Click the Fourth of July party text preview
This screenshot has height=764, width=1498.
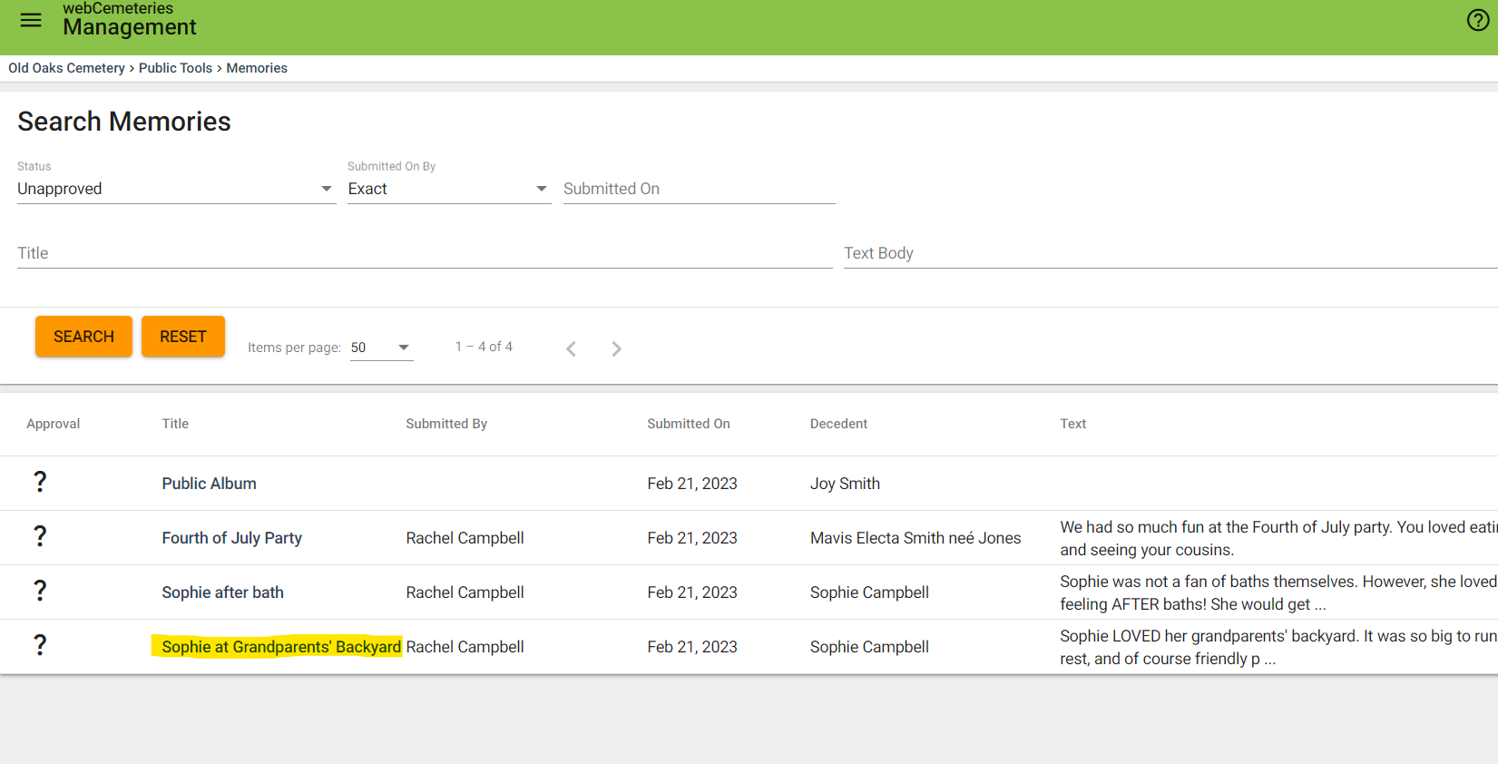pos(1278,538)
